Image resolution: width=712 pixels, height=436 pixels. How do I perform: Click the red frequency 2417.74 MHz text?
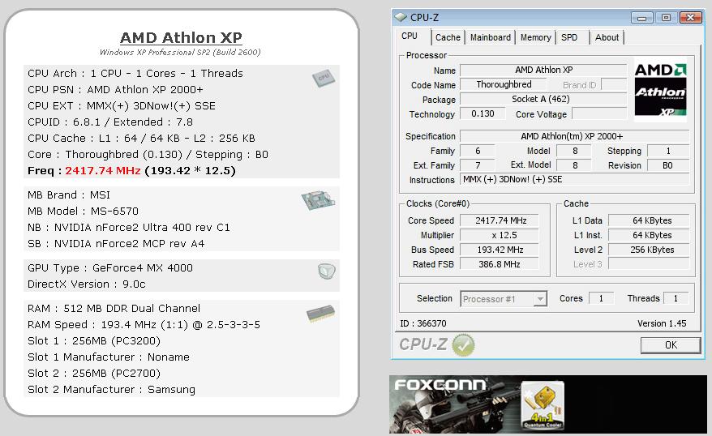(x=103, y=170)
